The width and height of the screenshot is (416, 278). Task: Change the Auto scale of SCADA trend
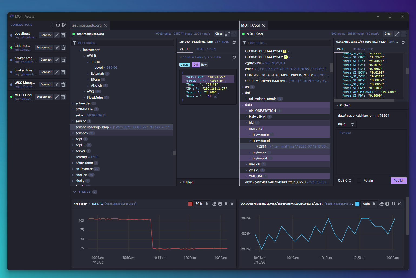[369, 204]
